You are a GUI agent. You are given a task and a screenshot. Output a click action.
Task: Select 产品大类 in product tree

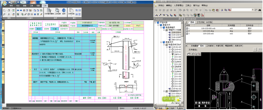(x=163, y=23)
